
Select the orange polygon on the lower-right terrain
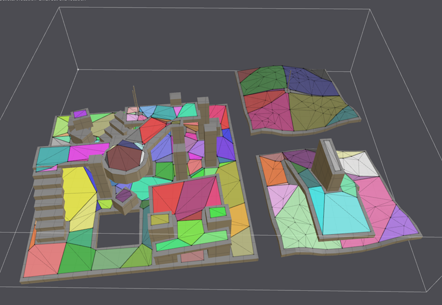[x=273, y=171]
